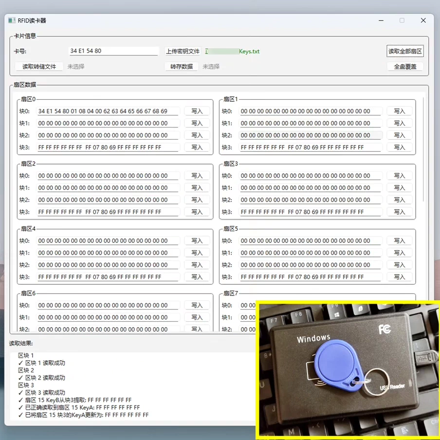This screenshot has width=440, height=440.
Task: Click the 读取转储文件 button
Action: 39,67
